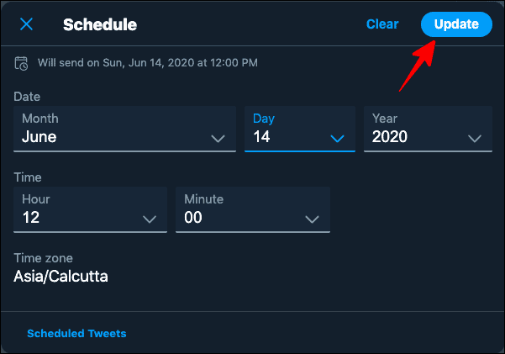This screenshot has width=505, height=354.
Task: Click the Year dropdown chevron arrow
Action: pos(475,139)
